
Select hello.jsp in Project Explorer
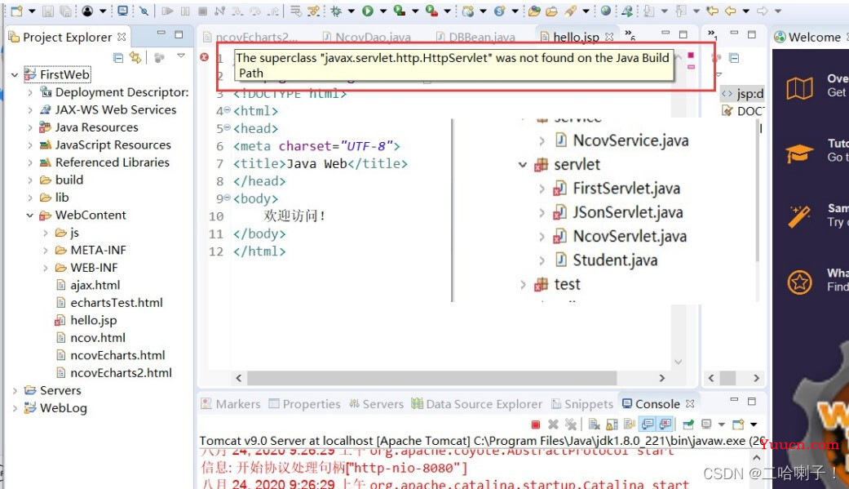click(x=86, y=320)
